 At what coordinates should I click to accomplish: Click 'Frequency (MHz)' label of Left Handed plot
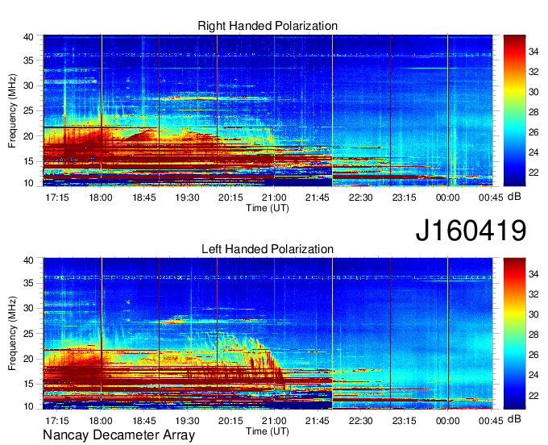pyautogui.click(x=12, y=334)
